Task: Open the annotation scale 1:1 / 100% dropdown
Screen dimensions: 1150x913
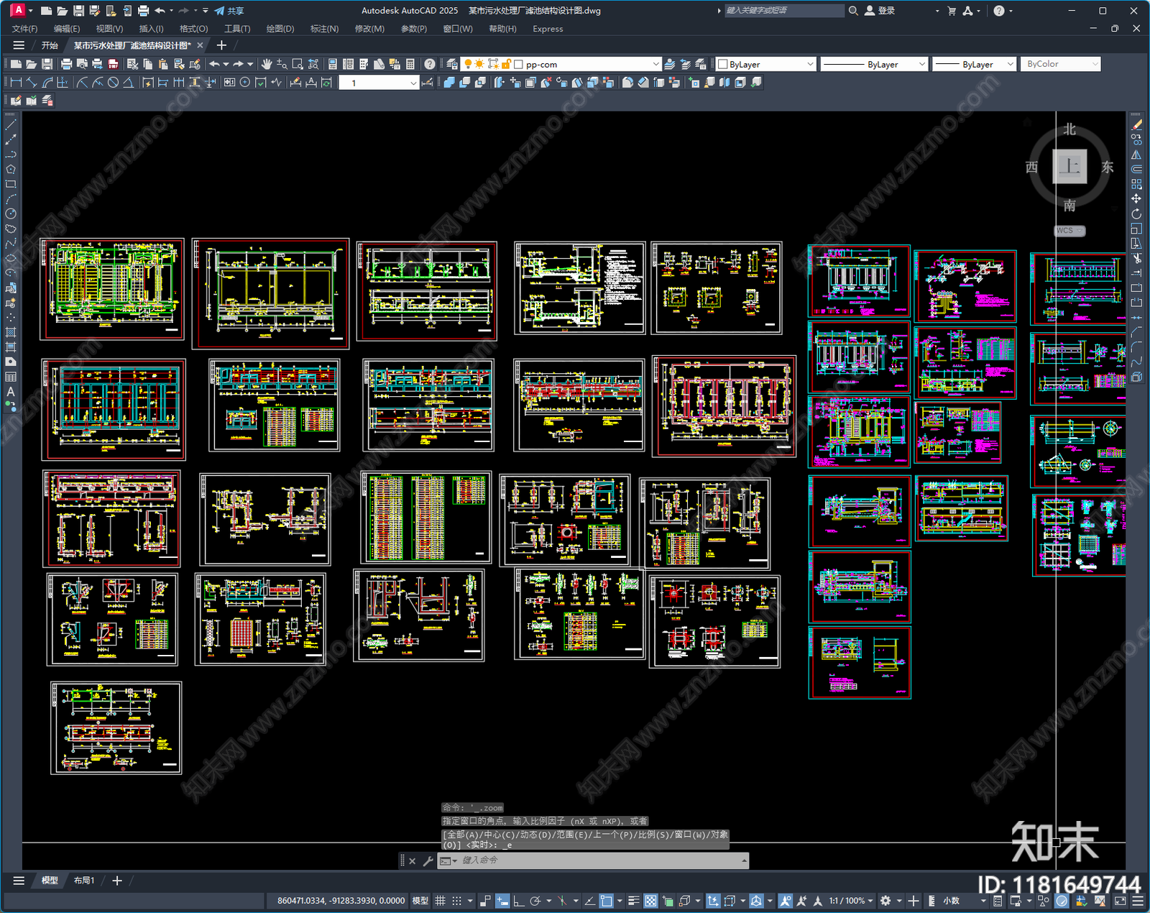Action: (851, 901)
